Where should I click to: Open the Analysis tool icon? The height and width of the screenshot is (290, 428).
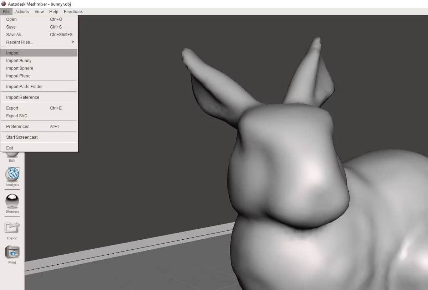(12, 174)
